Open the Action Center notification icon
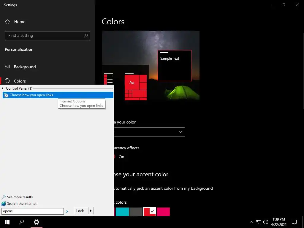This screenshot has width=304, height=228. pos(294,222)
